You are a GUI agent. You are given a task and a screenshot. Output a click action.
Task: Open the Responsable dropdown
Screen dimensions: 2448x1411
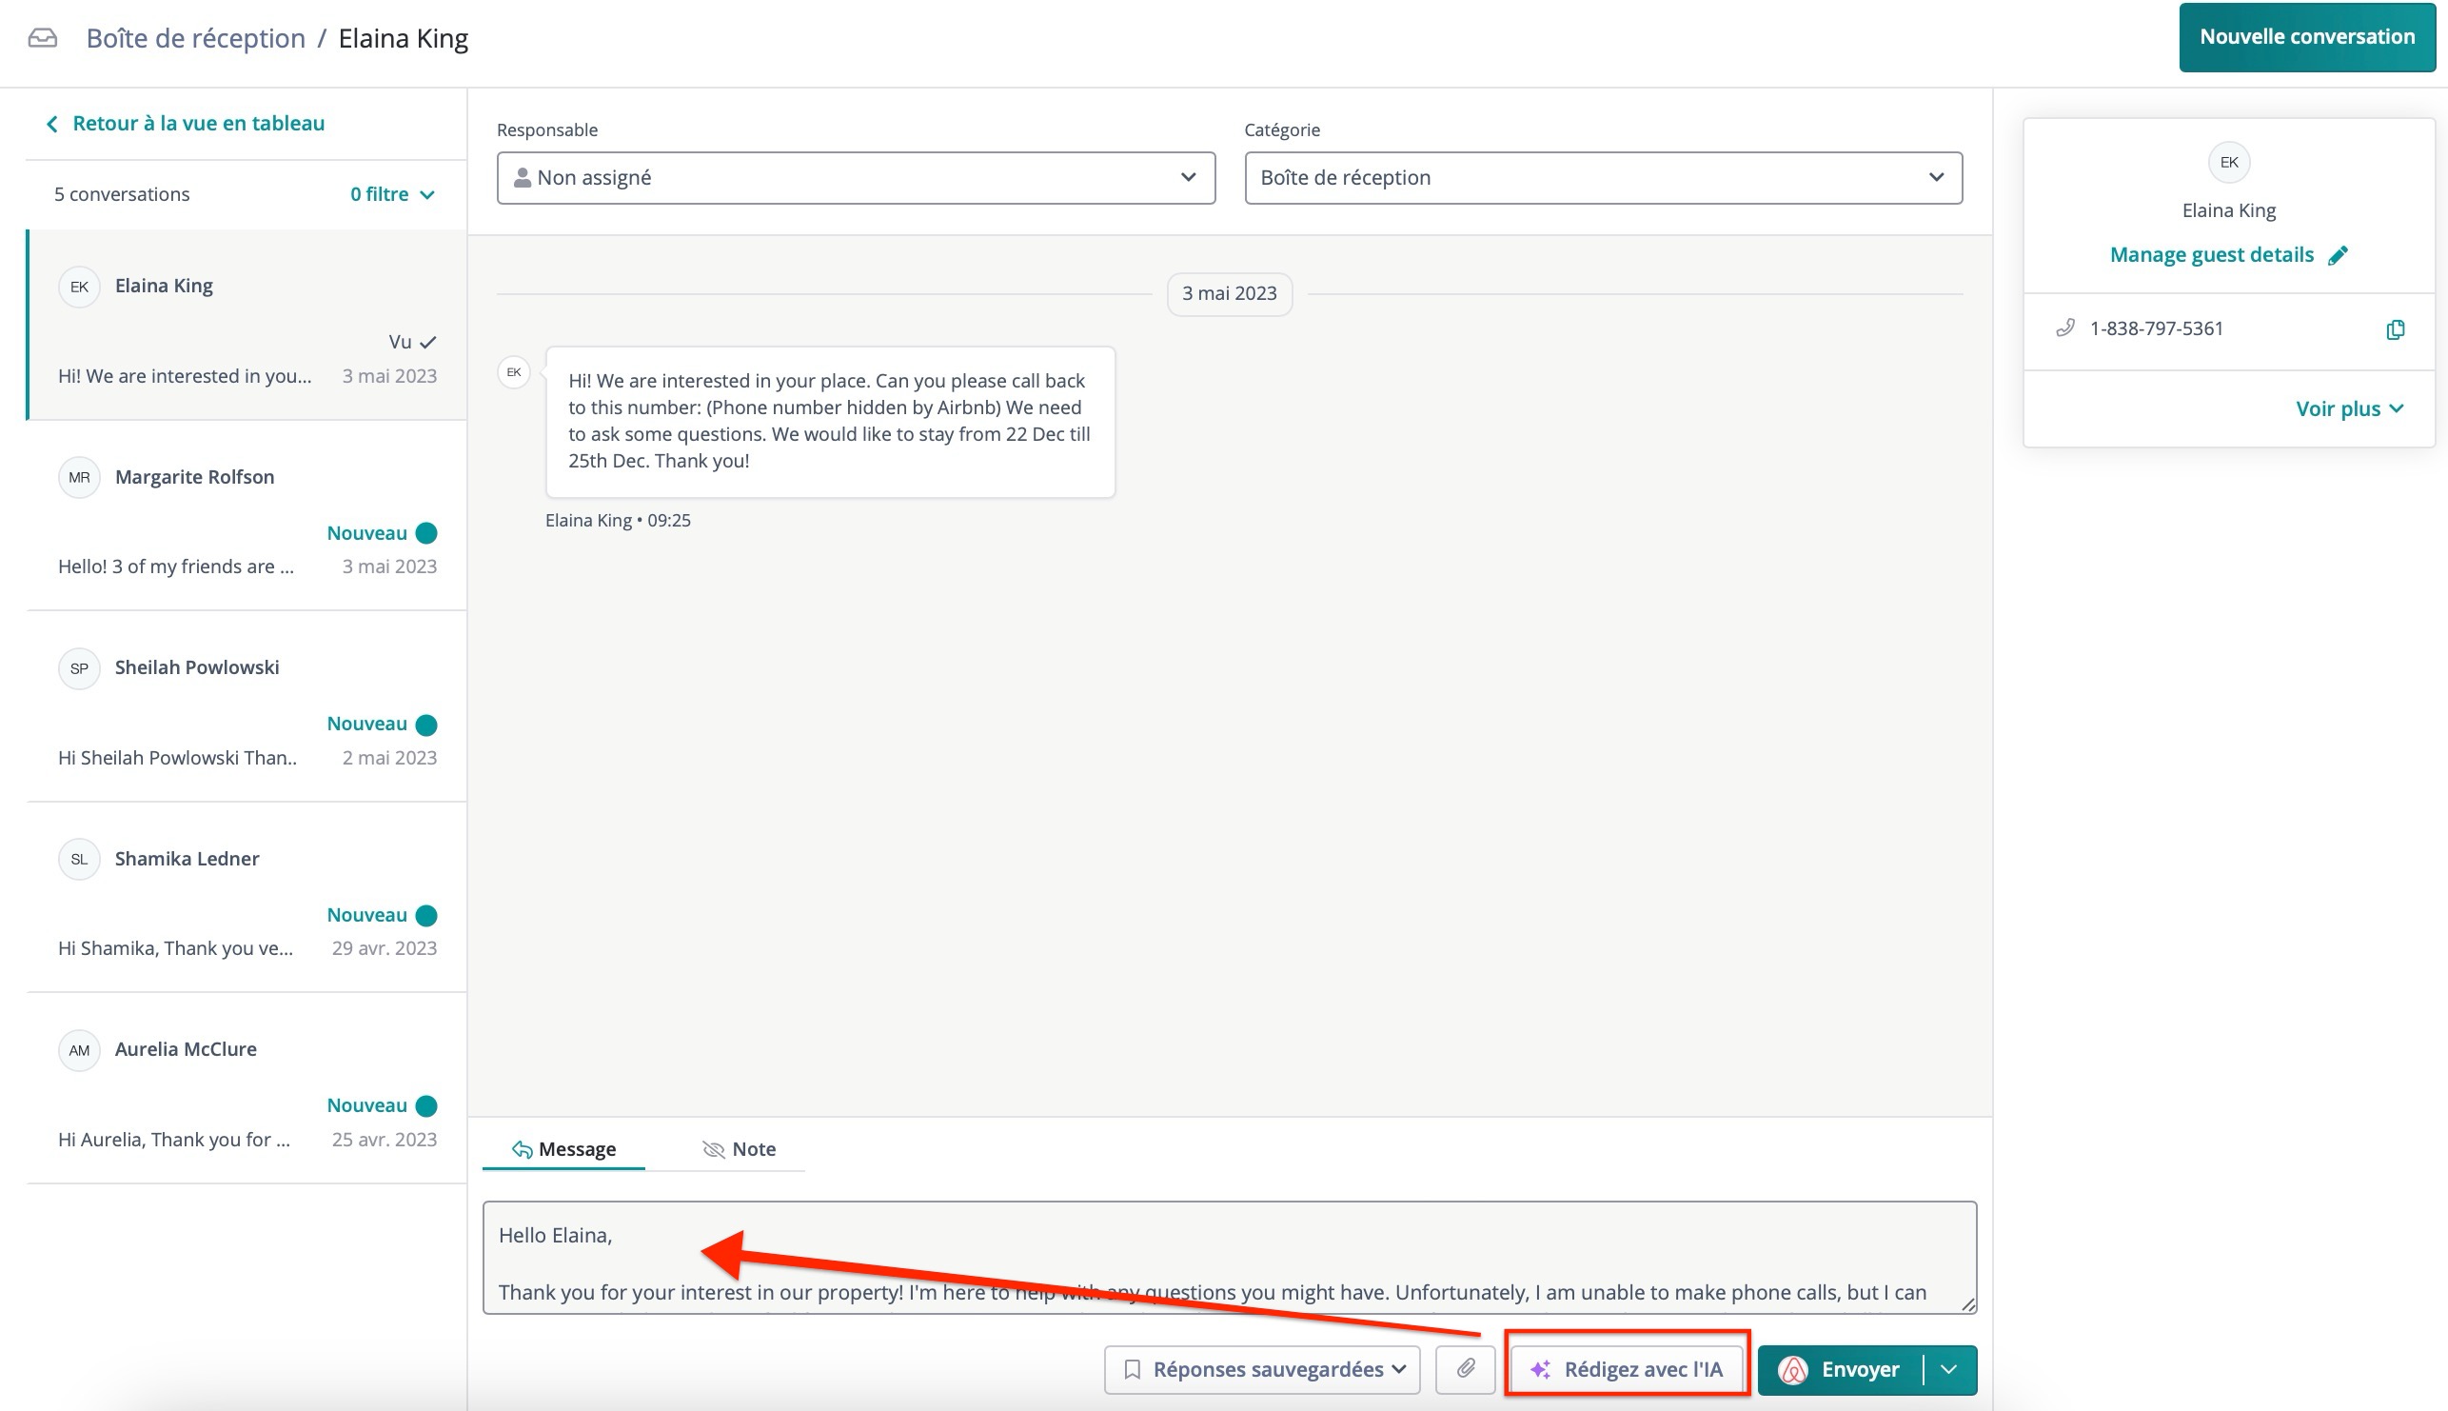click(856, 177)
